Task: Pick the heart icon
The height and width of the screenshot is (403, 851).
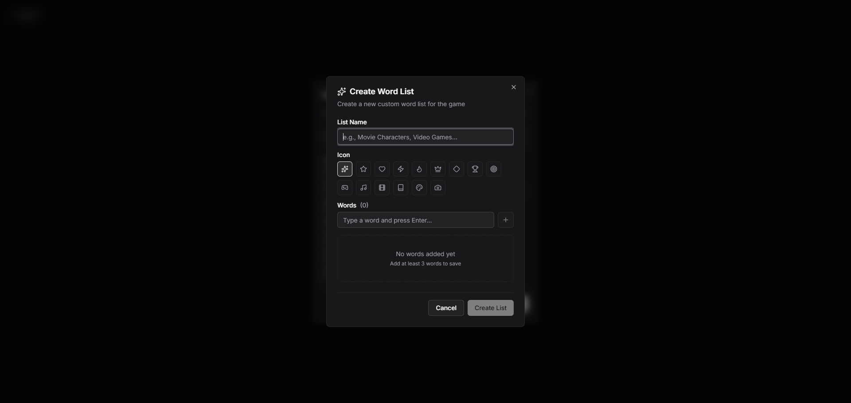Action: [382, 169]
